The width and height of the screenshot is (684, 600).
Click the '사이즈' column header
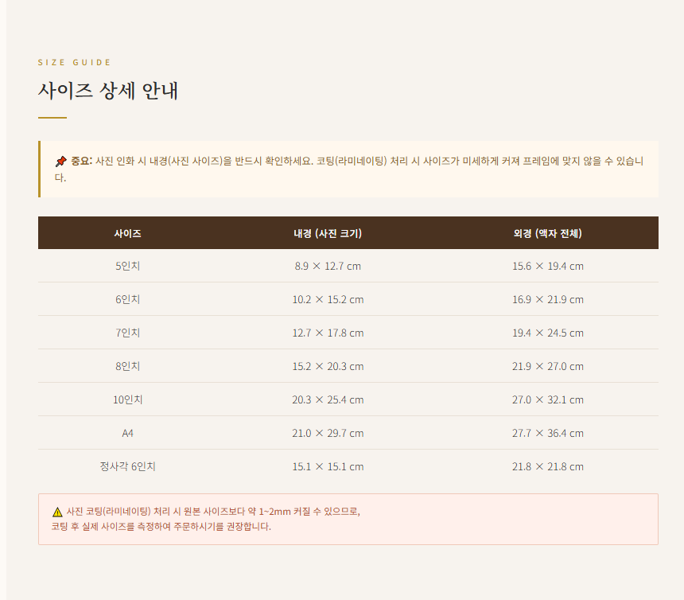pos(127,233)
